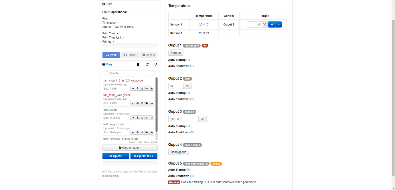Toggle Auto Startup for Ouput 1

coord(188,60)
